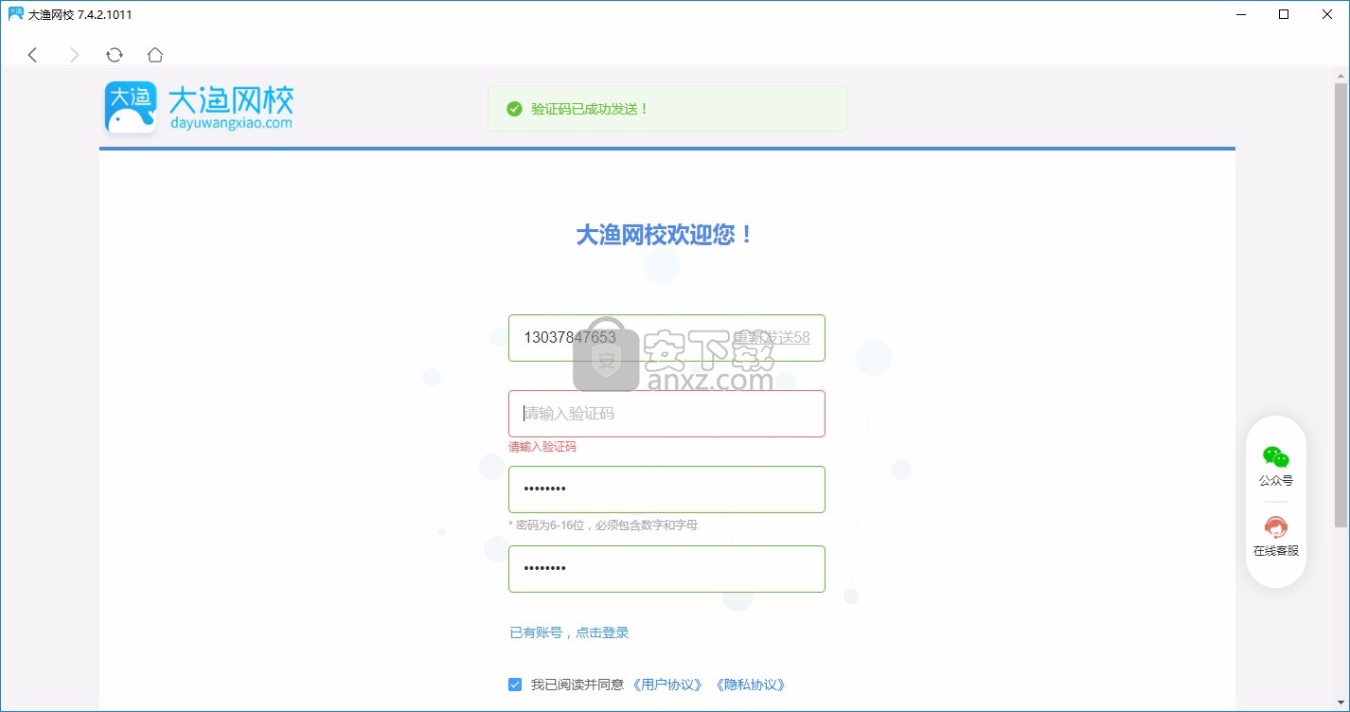
Task: Go forward with the right arrow
Action: tap(75, 55)
